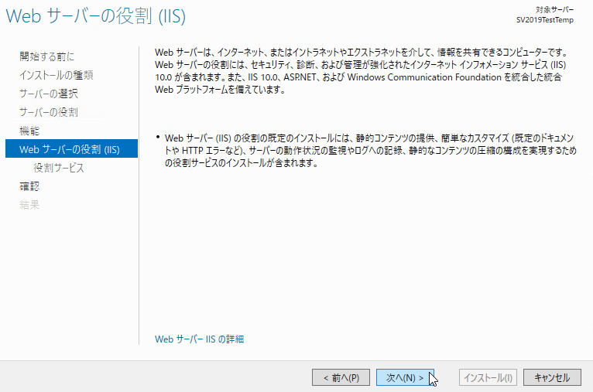Go to the 確認 step
The image size is (593, 392).
[x=29, y=186]
